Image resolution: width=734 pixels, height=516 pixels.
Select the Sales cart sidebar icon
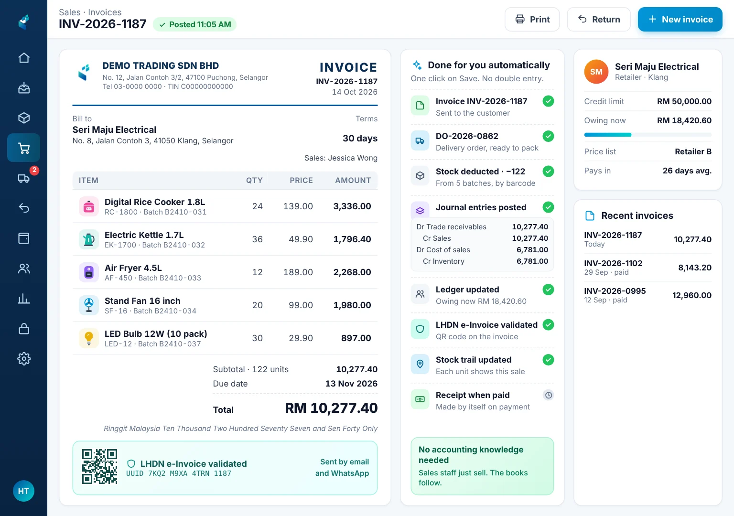(x=24, y=148)
